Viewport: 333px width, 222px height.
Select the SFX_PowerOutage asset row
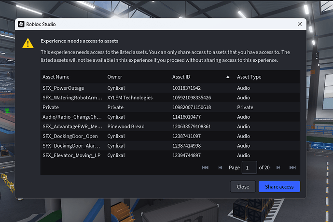63,88
